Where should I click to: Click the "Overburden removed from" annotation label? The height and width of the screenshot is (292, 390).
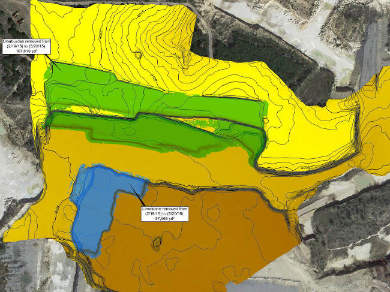click(x=26, y=46)
